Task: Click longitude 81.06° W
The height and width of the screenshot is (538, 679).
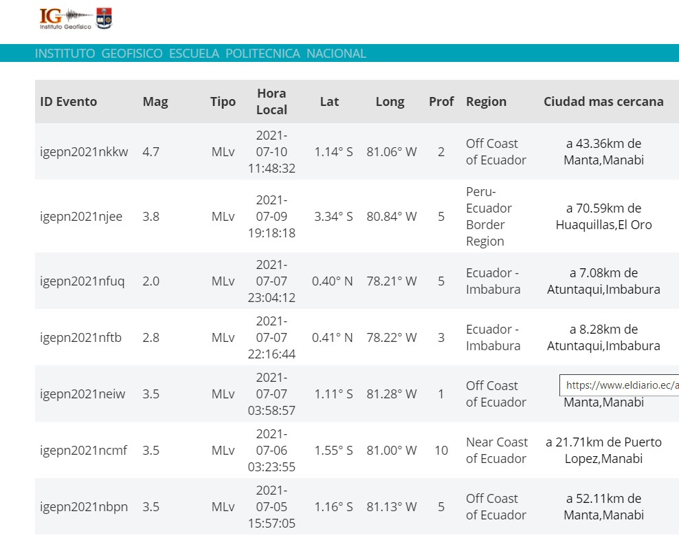Action: pos(392,152)
